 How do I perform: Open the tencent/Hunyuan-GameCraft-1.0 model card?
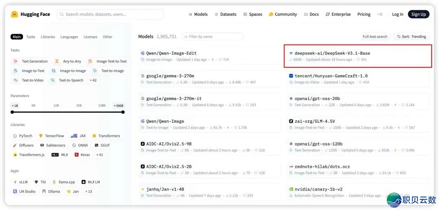pyautogui.click(x=358, y=79)
